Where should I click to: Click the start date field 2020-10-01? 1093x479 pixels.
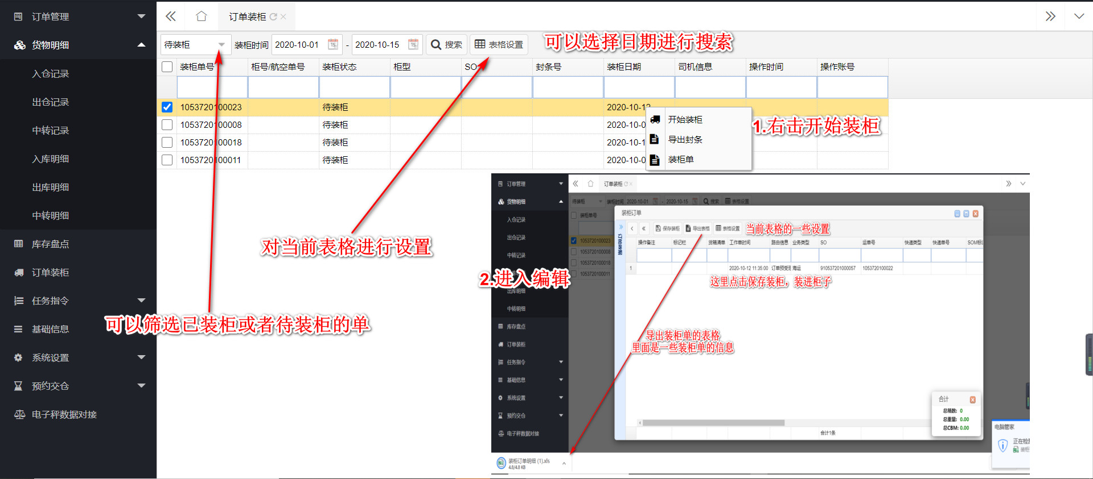click(x=306, y=44)
